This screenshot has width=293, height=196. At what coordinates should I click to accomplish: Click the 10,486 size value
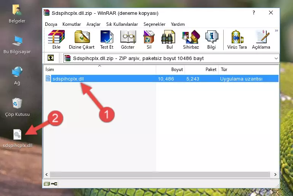coord(166,79)
